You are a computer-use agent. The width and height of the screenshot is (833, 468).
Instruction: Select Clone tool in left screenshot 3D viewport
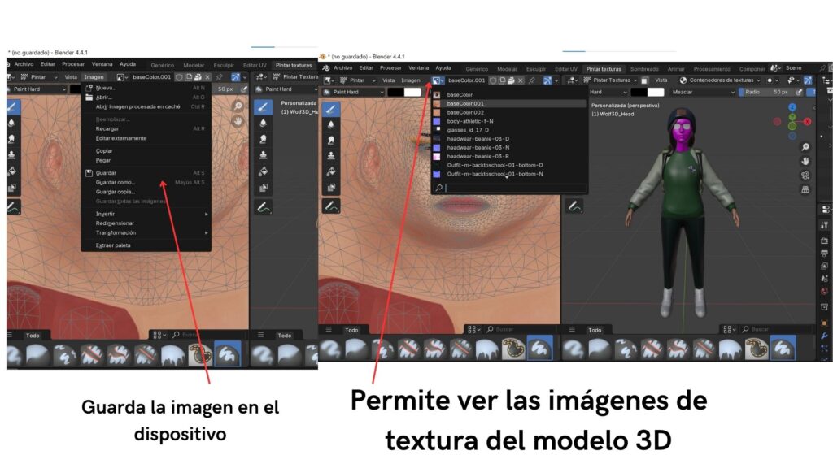coord(263,154)
